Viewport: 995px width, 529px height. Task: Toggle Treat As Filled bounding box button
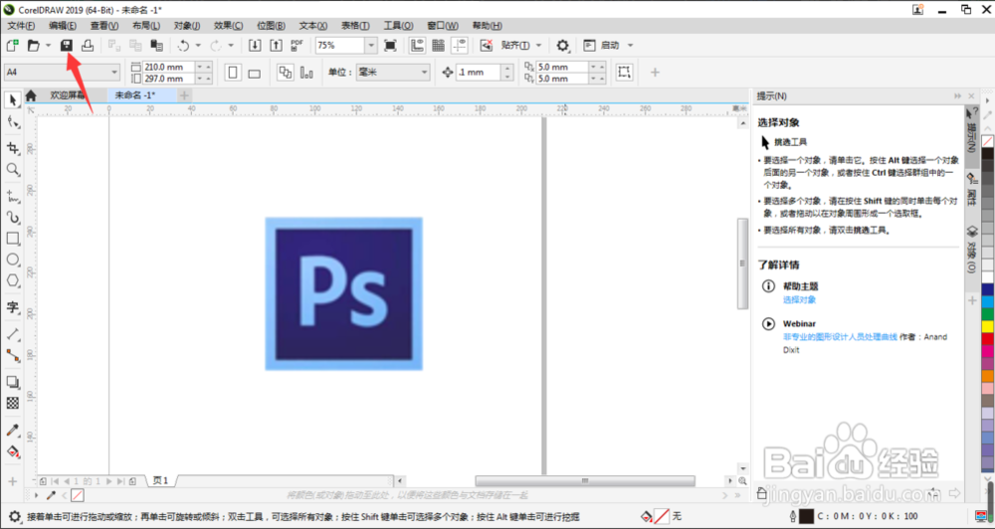(x=625, y=72)
